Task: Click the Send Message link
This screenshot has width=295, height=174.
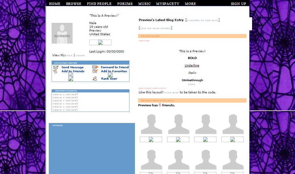Action: point(73,67)
